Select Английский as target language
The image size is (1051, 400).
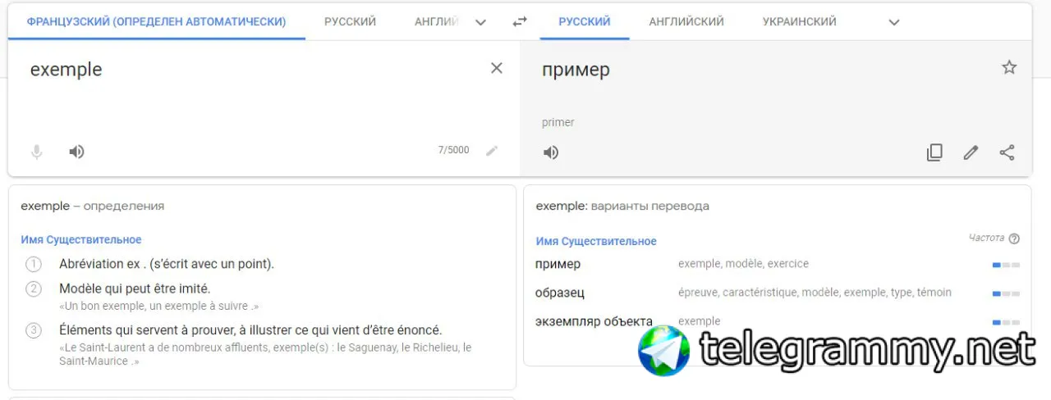coord(686,22)
